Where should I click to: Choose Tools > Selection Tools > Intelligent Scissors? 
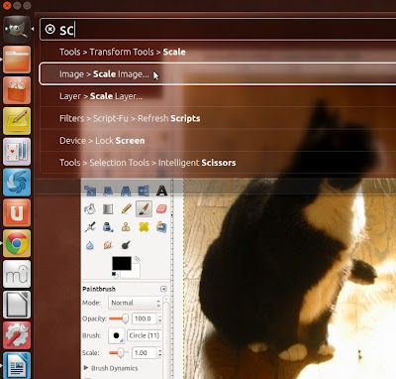[x=218, y=163]
